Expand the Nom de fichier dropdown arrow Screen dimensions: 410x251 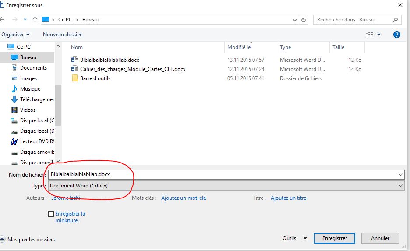pyautogui.click(x=400, y=174)
